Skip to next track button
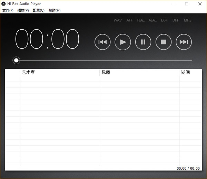The width and height of the screenshot is (207, 179). (184, 42)
